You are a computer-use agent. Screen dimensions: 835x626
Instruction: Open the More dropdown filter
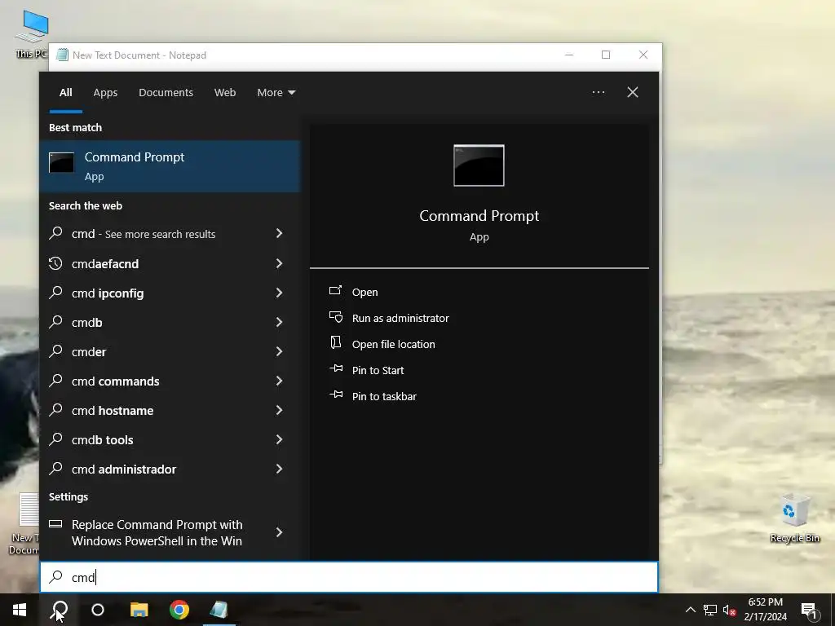276,93
